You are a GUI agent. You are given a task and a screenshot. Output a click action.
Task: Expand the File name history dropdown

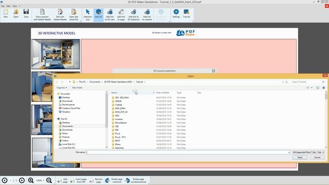[x=289, y=152]
